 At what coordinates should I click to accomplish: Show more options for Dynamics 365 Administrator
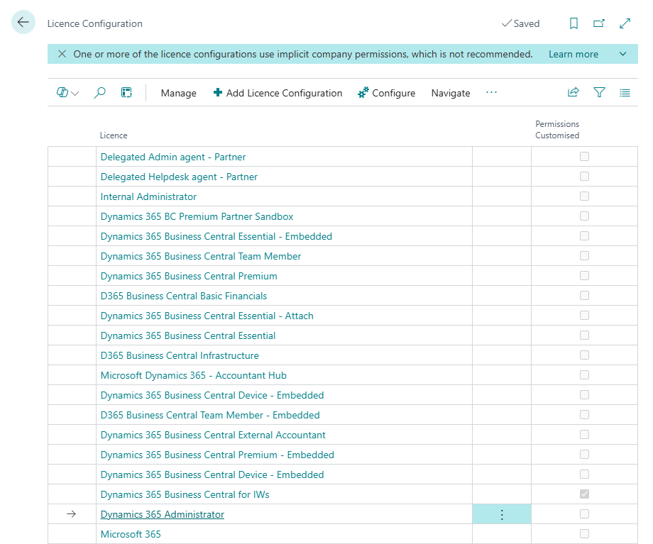coord(502,514)
